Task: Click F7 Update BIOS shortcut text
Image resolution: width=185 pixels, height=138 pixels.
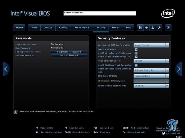Action: [x=44, y=128]
